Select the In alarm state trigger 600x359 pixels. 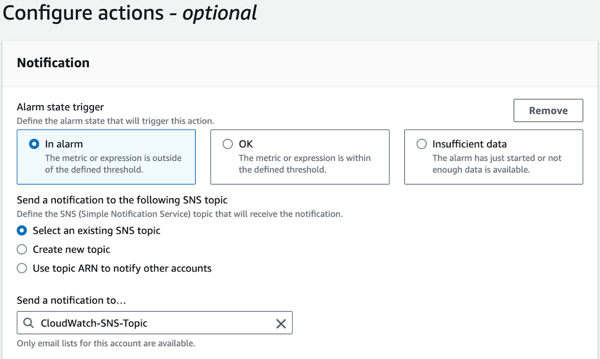[x=34, y=143]
